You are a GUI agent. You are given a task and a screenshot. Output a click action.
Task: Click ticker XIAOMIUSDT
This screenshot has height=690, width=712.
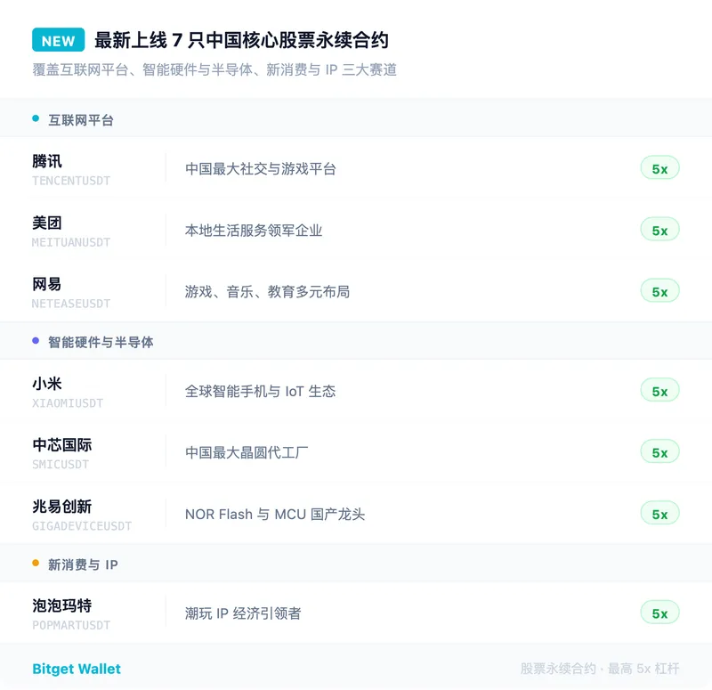pos(68,403)
